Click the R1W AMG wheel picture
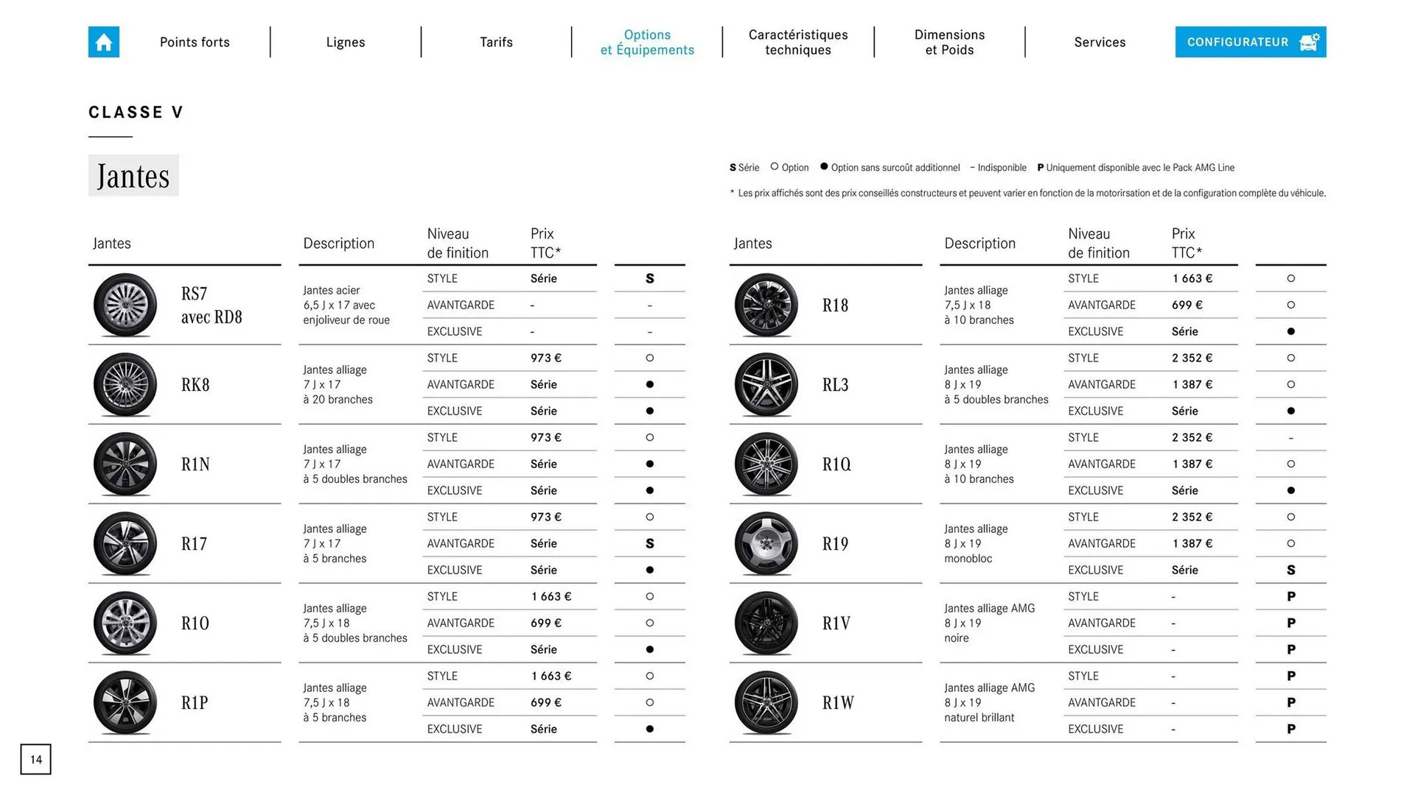This screenshot has height=795, width=1415. click(766, 702)
